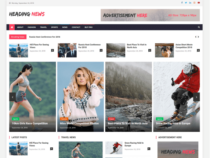Click comment count icon beside Russia Host Conference
Screen dimensions: 210x158
pyautogui.click(x=101, y=50)
